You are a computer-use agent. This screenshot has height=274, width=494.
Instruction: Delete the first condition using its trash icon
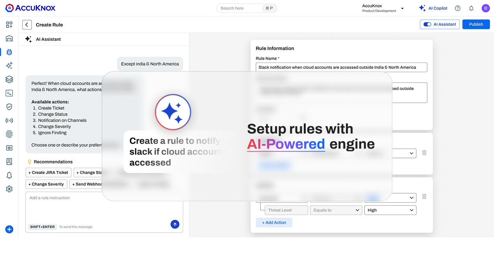[424, 153]
